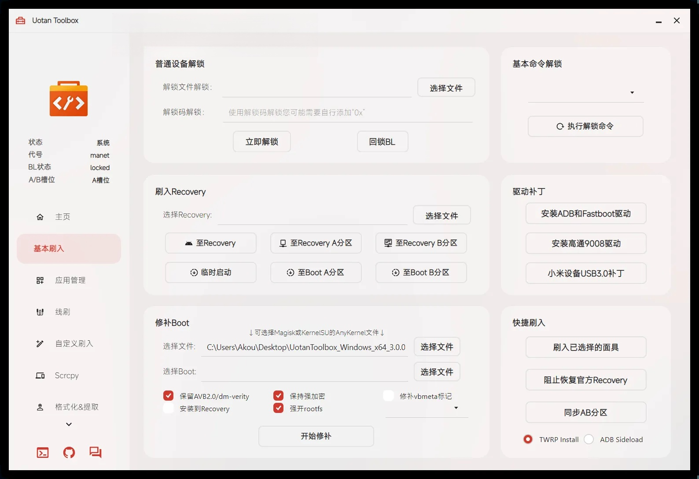Open the chat feedback icon in the sidebar footer
The width and height of the screenshot is (699, 479).
click(x=96, y=453)
